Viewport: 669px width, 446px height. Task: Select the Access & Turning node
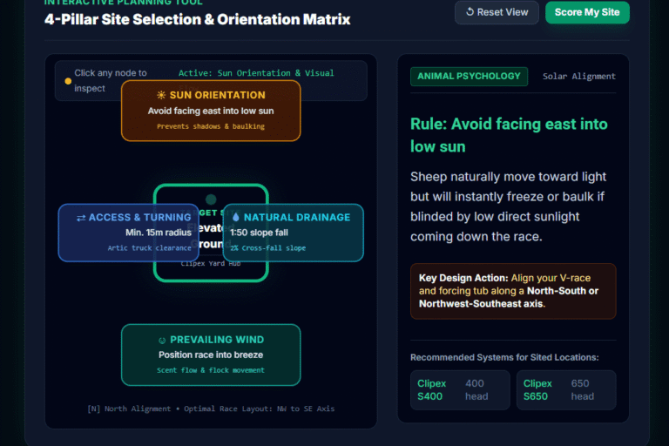(x=128, y=233)
